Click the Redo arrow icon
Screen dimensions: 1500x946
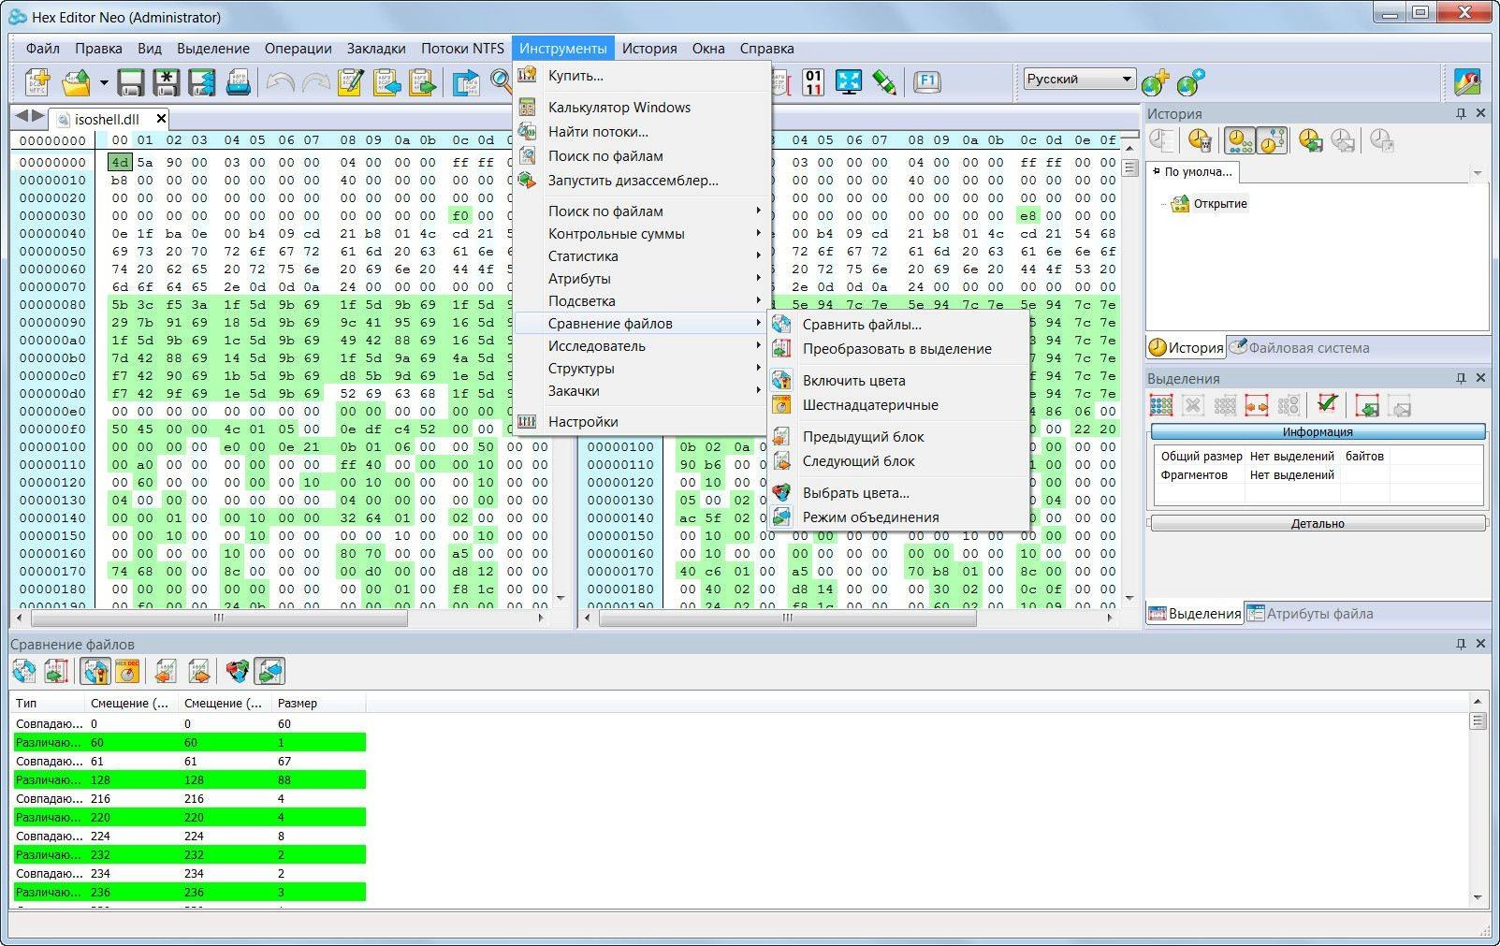316,82
